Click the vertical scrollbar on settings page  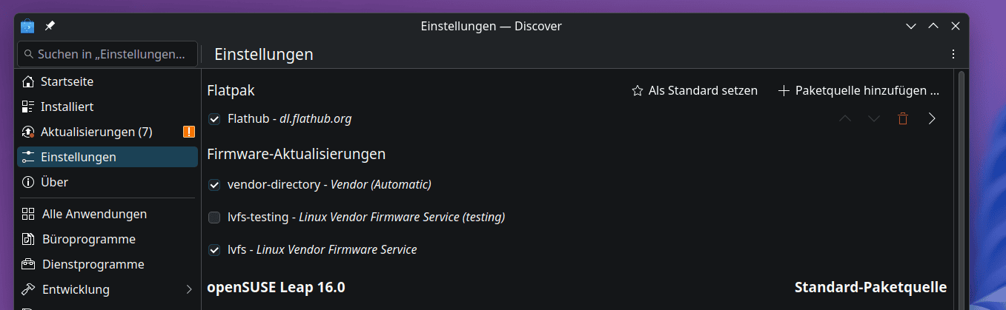coord(962,190)
